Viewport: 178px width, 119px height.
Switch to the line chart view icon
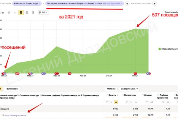pos(15,12)
